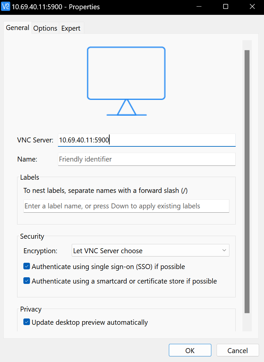Click the vertical scrollbar thumb
The width and height of the screenshot is (264, 362).
247,181
